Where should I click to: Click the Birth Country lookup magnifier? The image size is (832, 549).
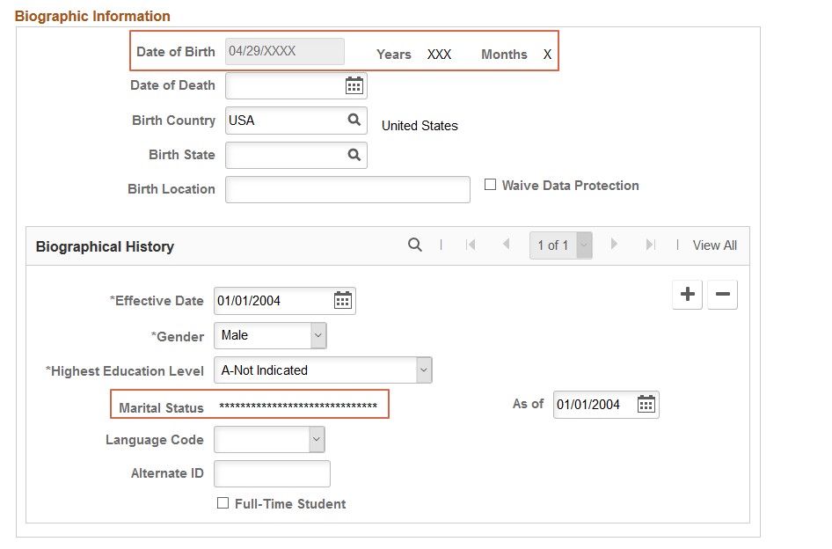tap(354, 121)
